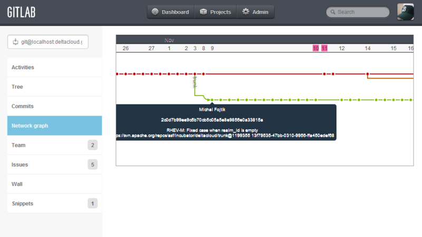Click highlighted day 10 in timeline

(x=315, y=48)
